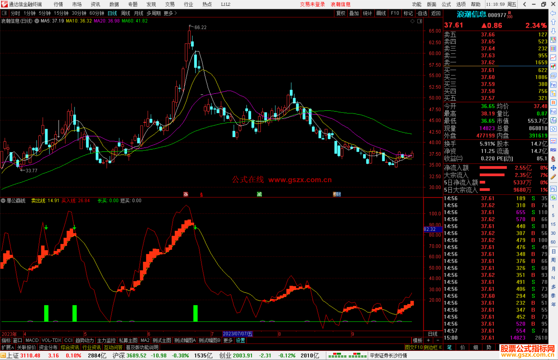Switch to 60-minute period in the sidebar
Viewport: 558px width, 360px height.
(x=553, y=242)
